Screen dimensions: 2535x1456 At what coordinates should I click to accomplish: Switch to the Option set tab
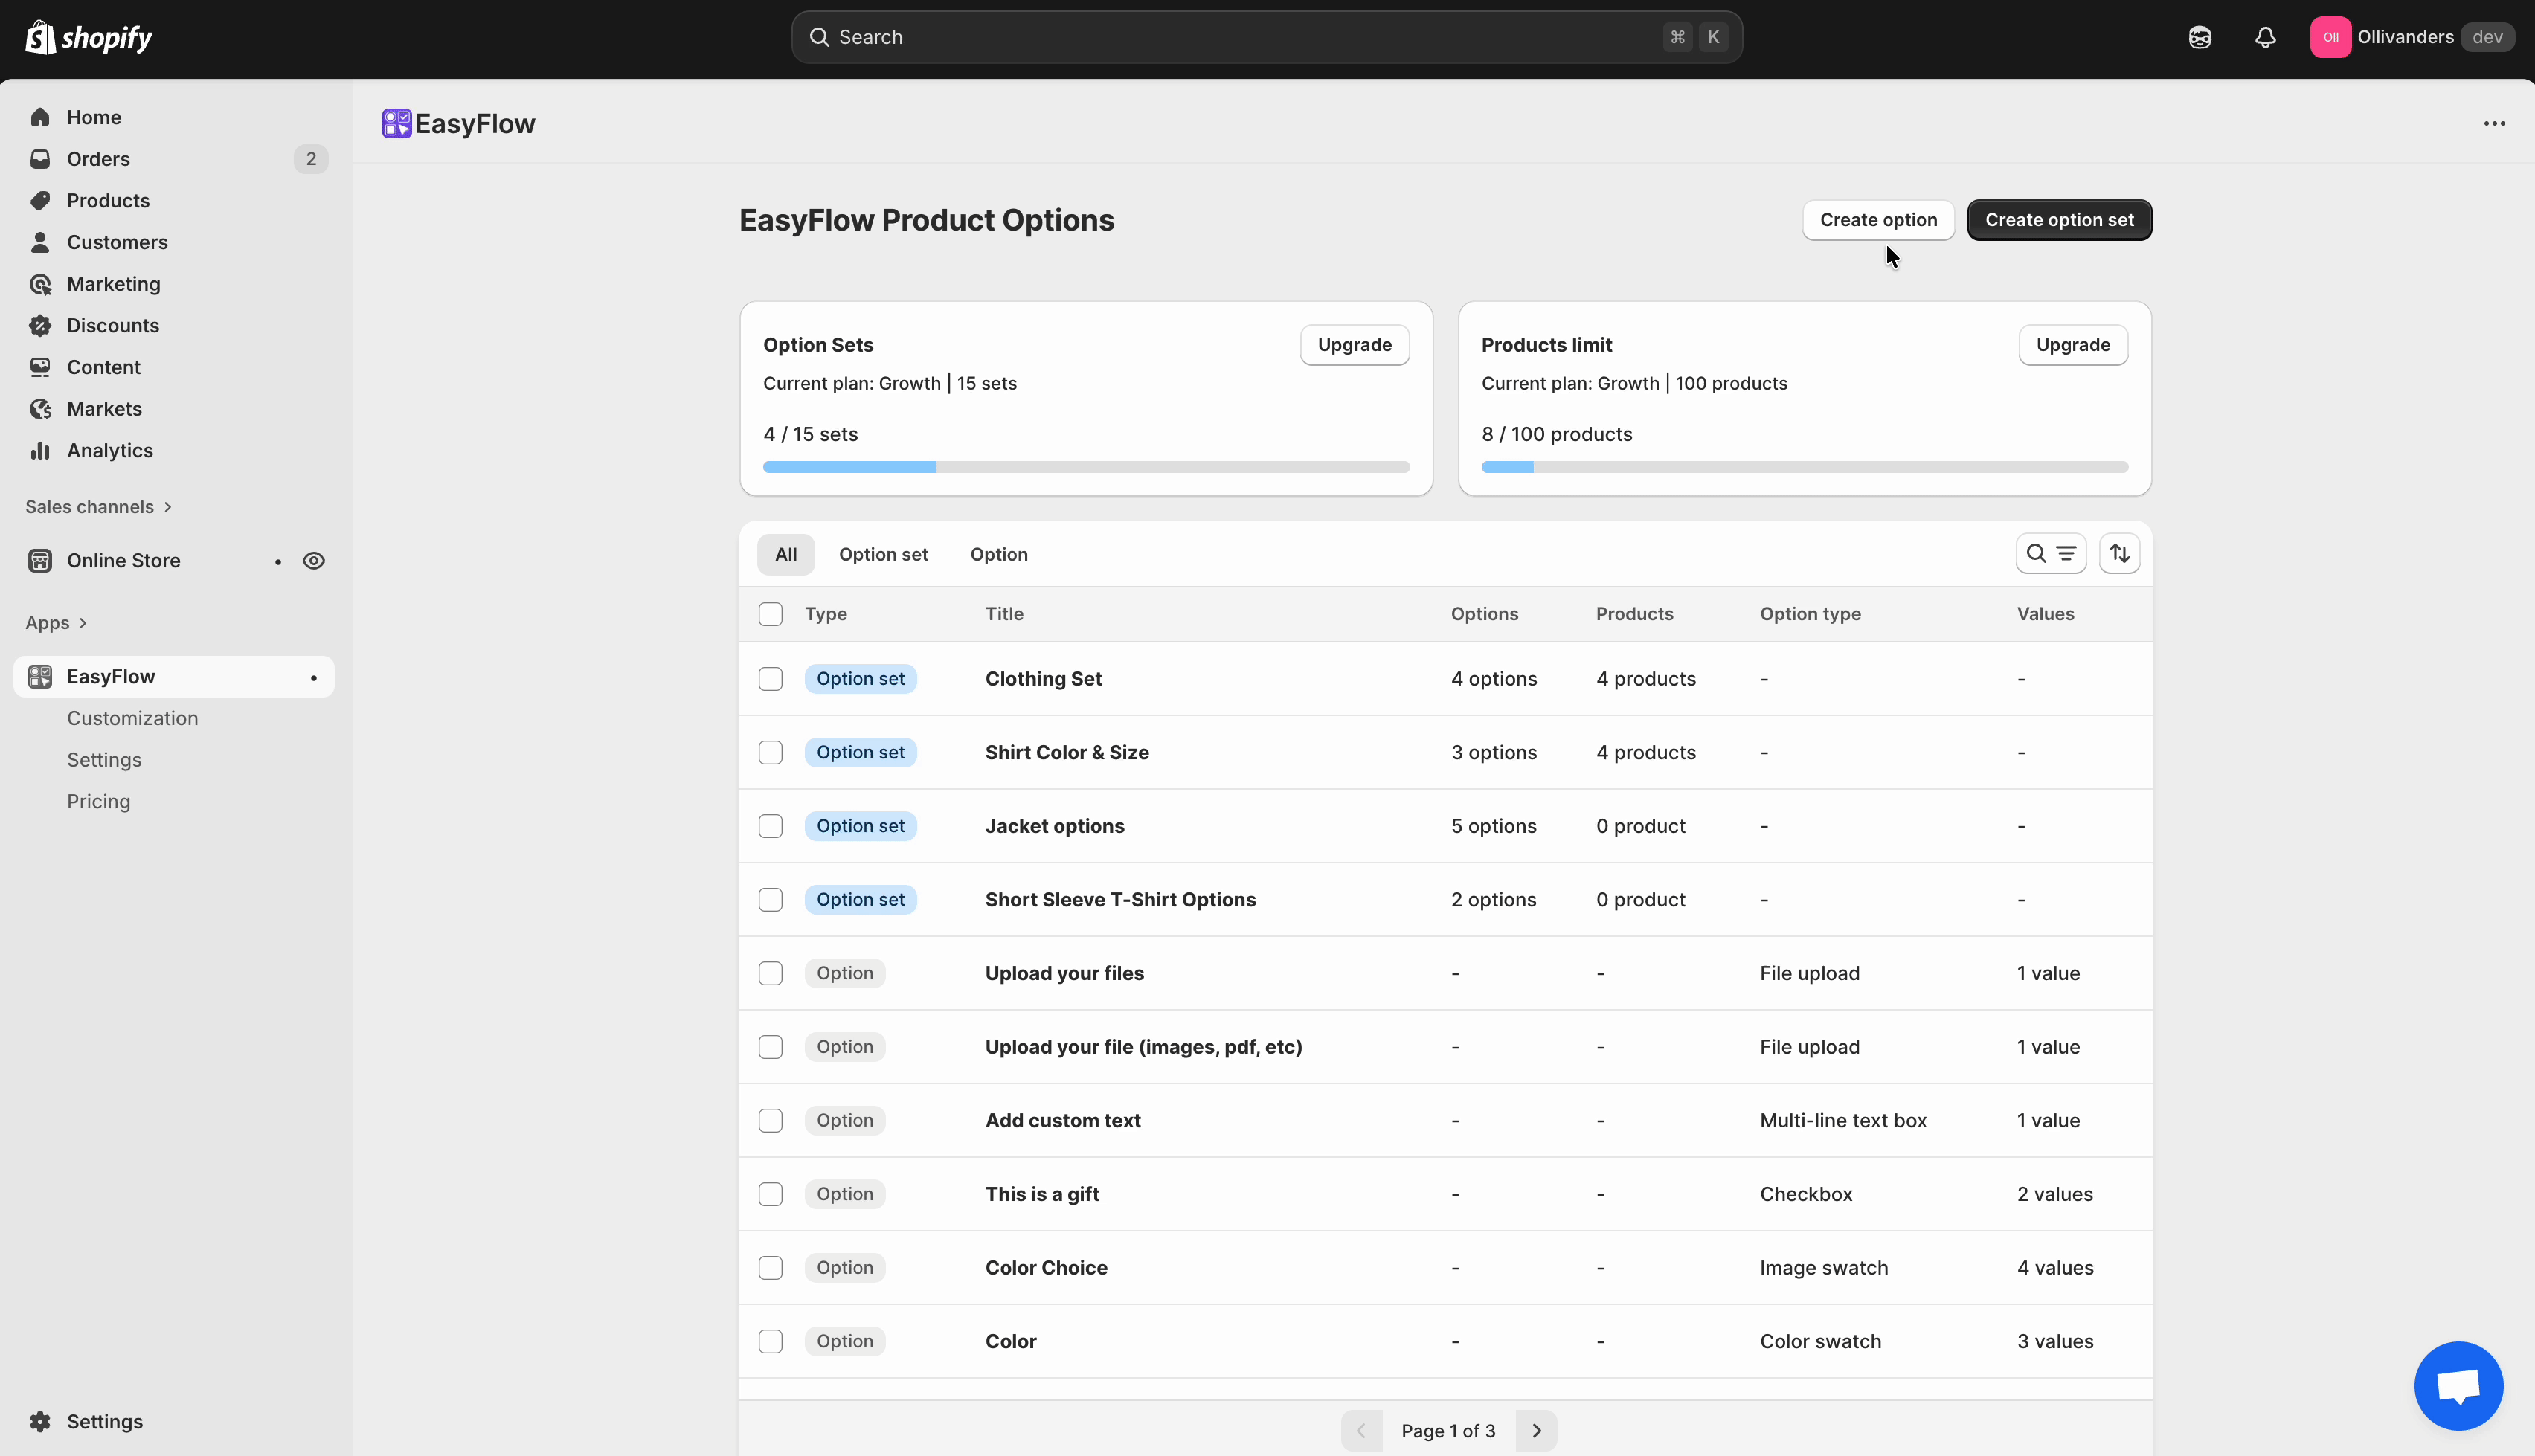(884, 554)
